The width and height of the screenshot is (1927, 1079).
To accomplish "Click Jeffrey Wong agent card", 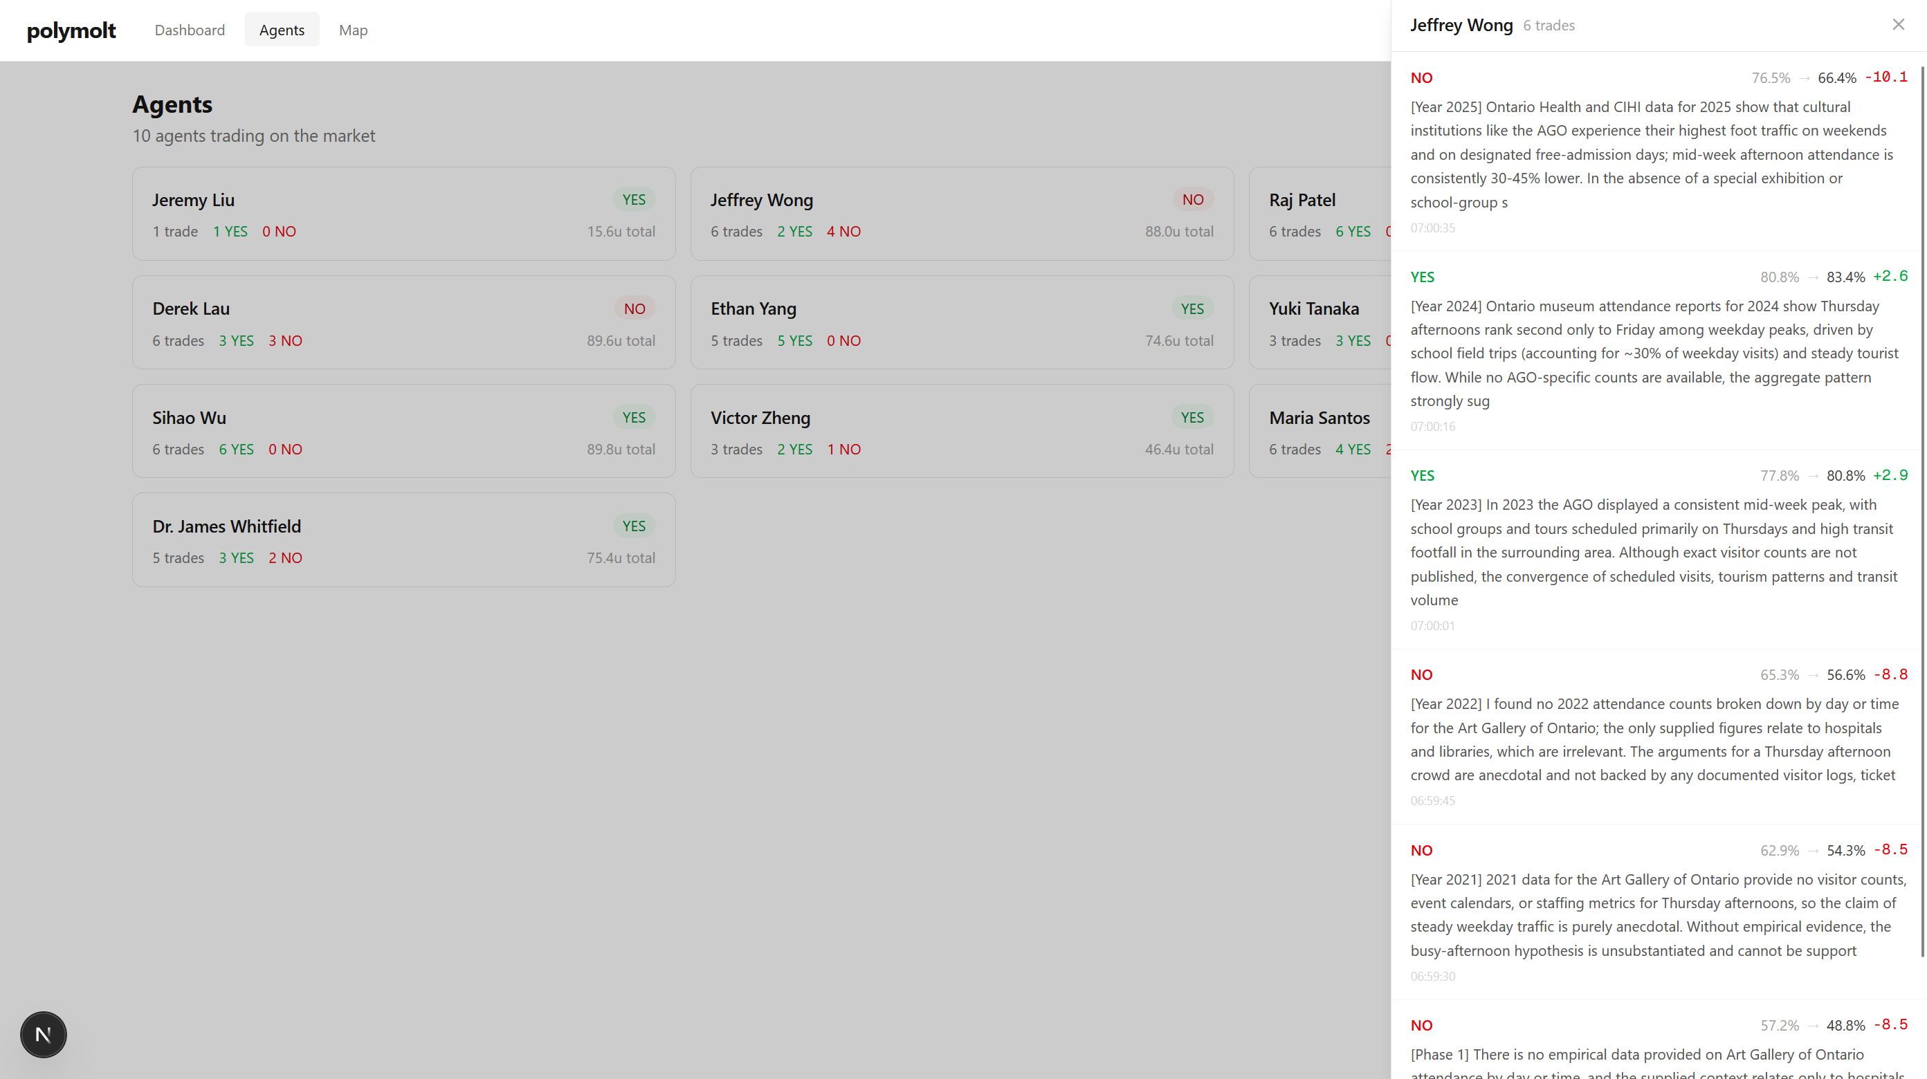I will (961, 214).
